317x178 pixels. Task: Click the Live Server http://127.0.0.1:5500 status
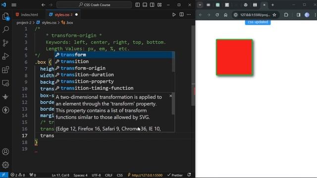tap(145, 175)
